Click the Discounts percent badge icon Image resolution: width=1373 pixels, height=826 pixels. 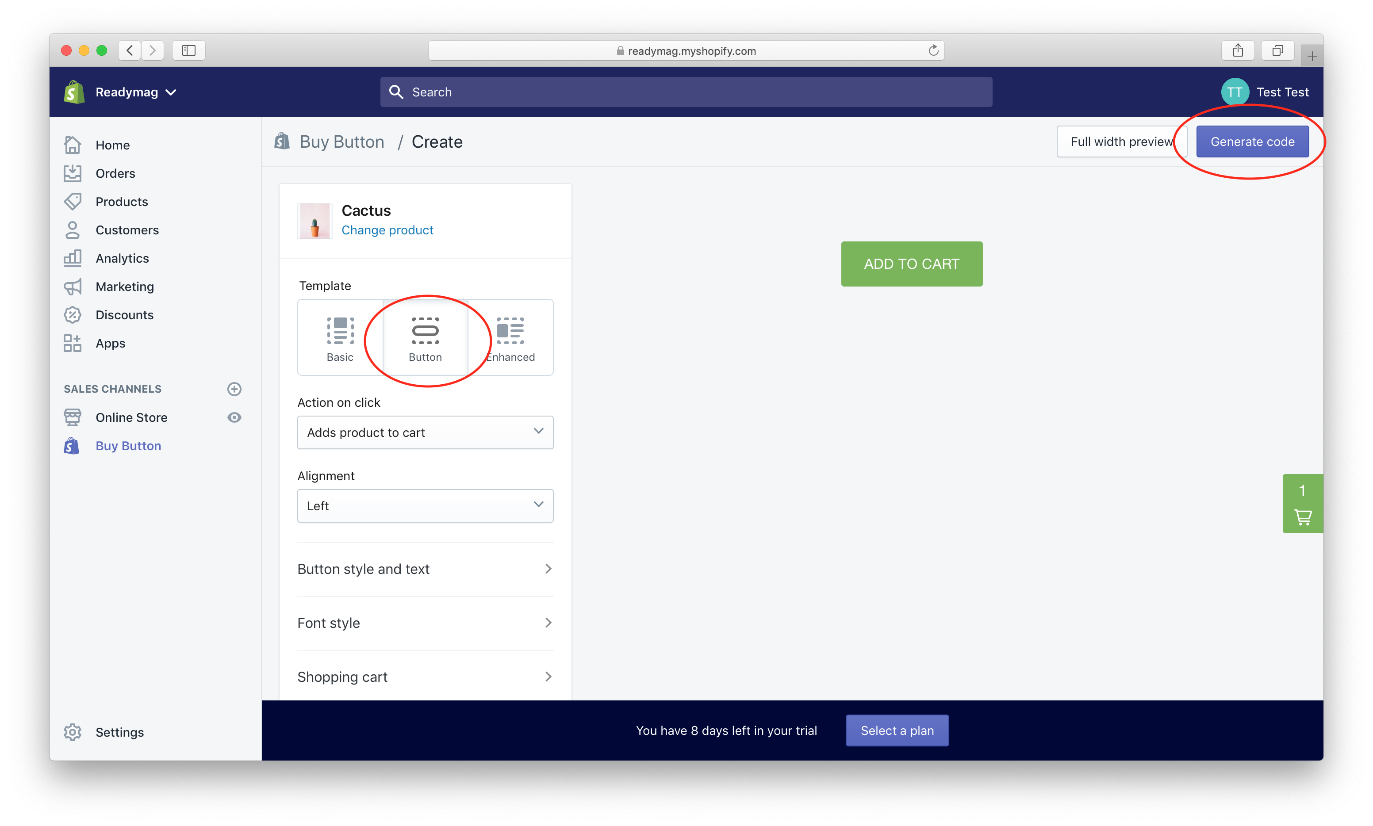(73, 314)
